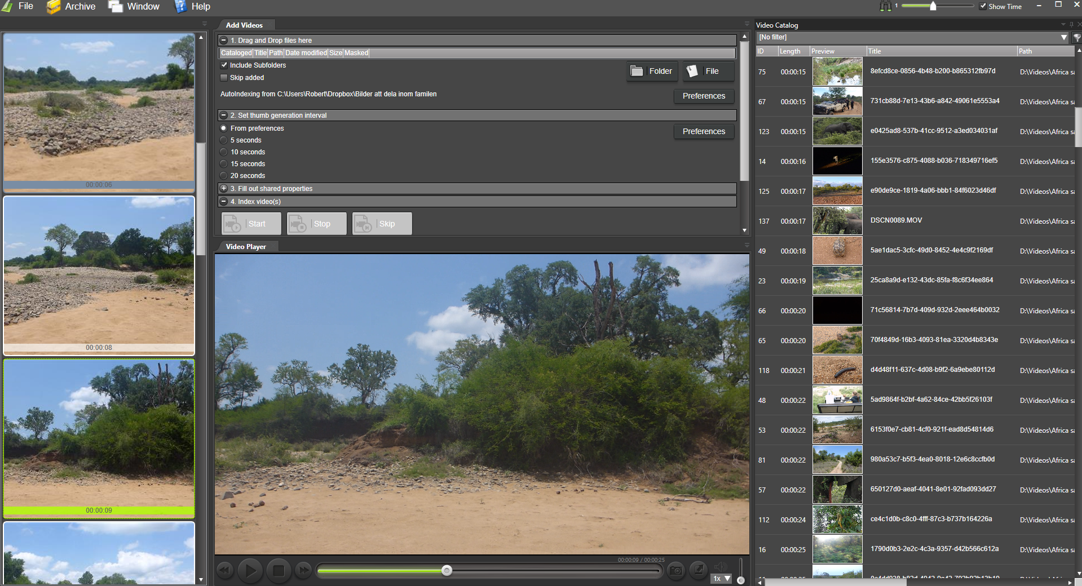Select the thumbnail at 00:00:09
Image resolution: width=1082 pixels, height=586 pixels.
tap(99, 438)
